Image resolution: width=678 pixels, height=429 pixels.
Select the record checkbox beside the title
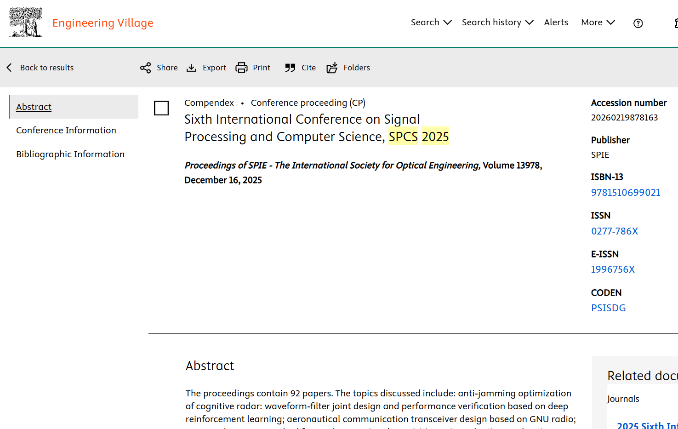pyautogui.click(x=161, y=108)
